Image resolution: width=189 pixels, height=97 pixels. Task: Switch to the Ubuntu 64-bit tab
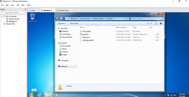point(65,10)
